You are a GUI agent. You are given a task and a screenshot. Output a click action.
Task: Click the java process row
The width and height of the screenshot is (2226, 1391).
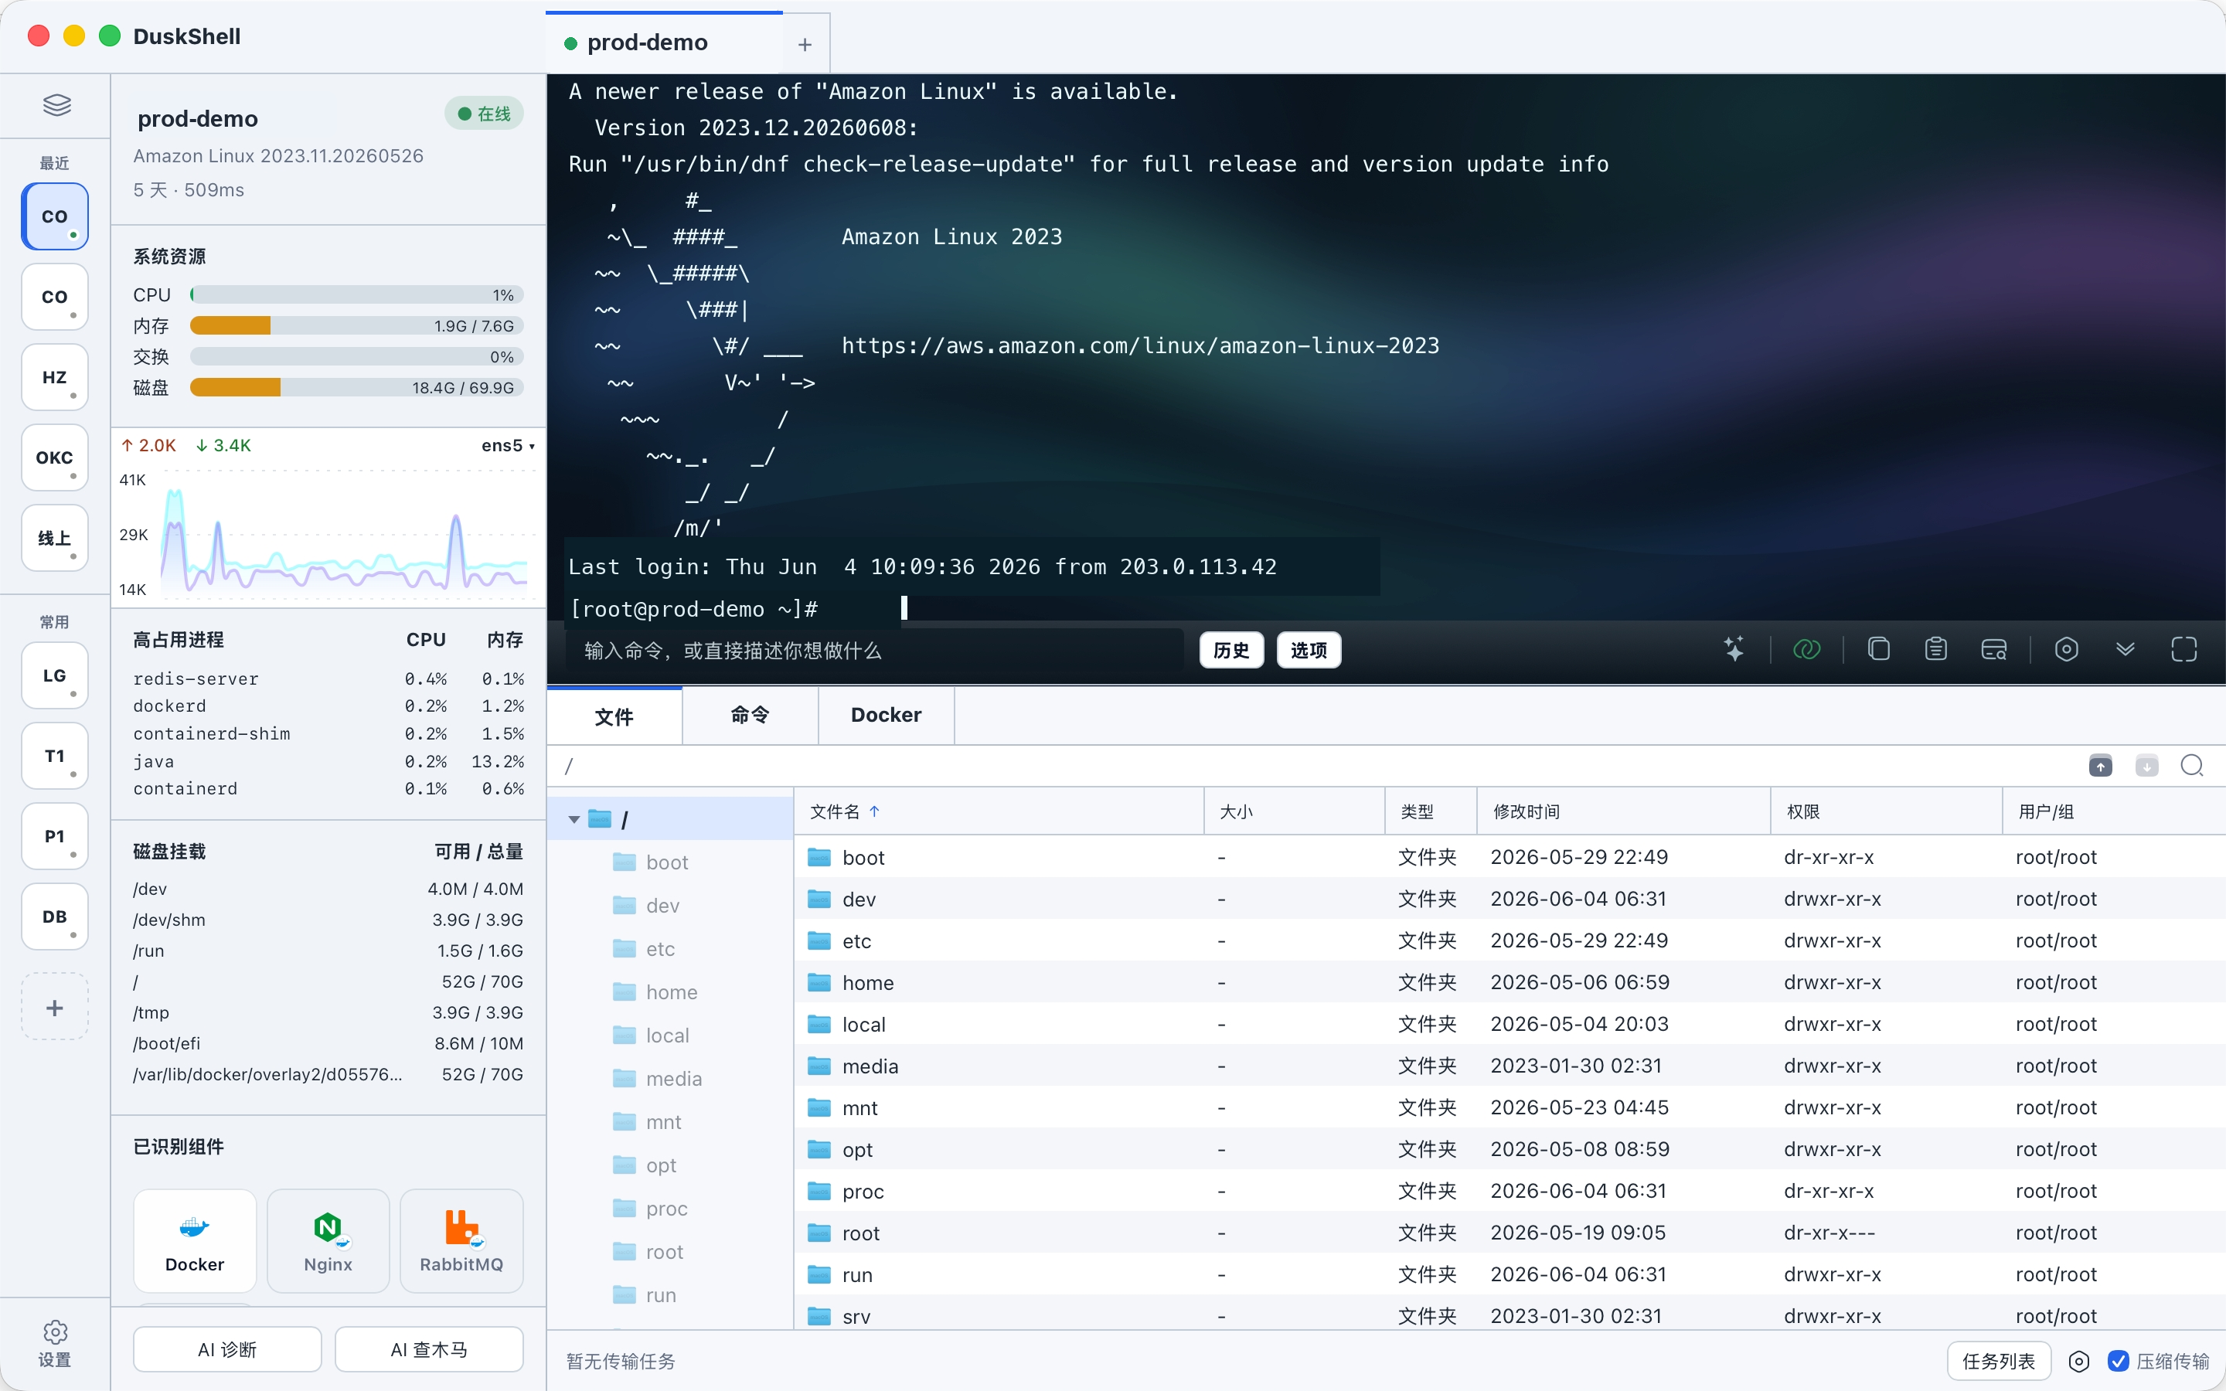[328, 761]
